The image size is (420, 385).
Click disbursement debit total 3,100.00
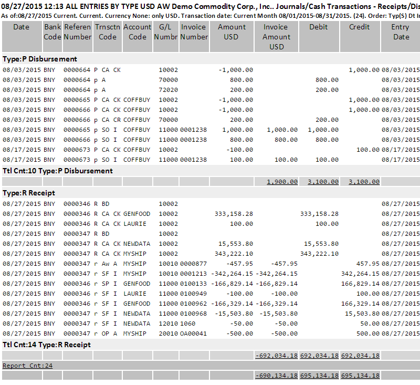tap(323, 182)
